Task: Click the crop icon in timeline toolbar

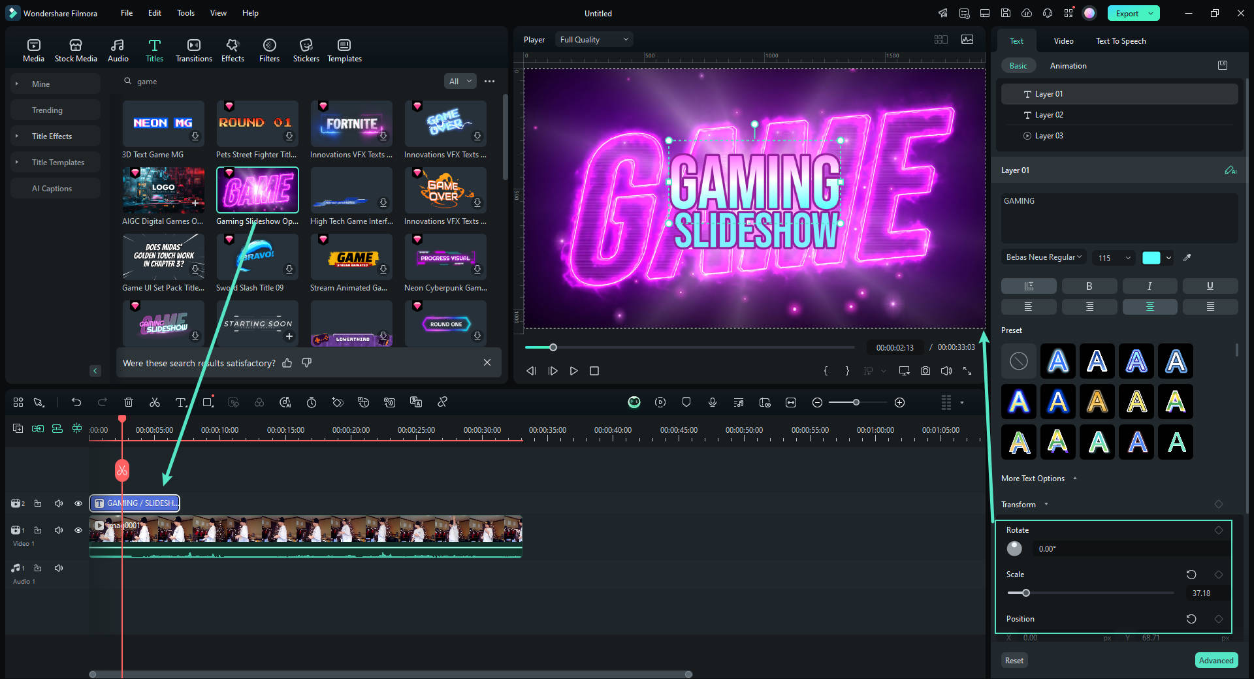Action: coord(208,402)
